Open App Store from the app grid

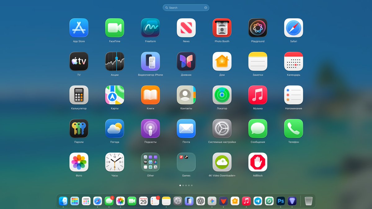[x=79, y=28]
